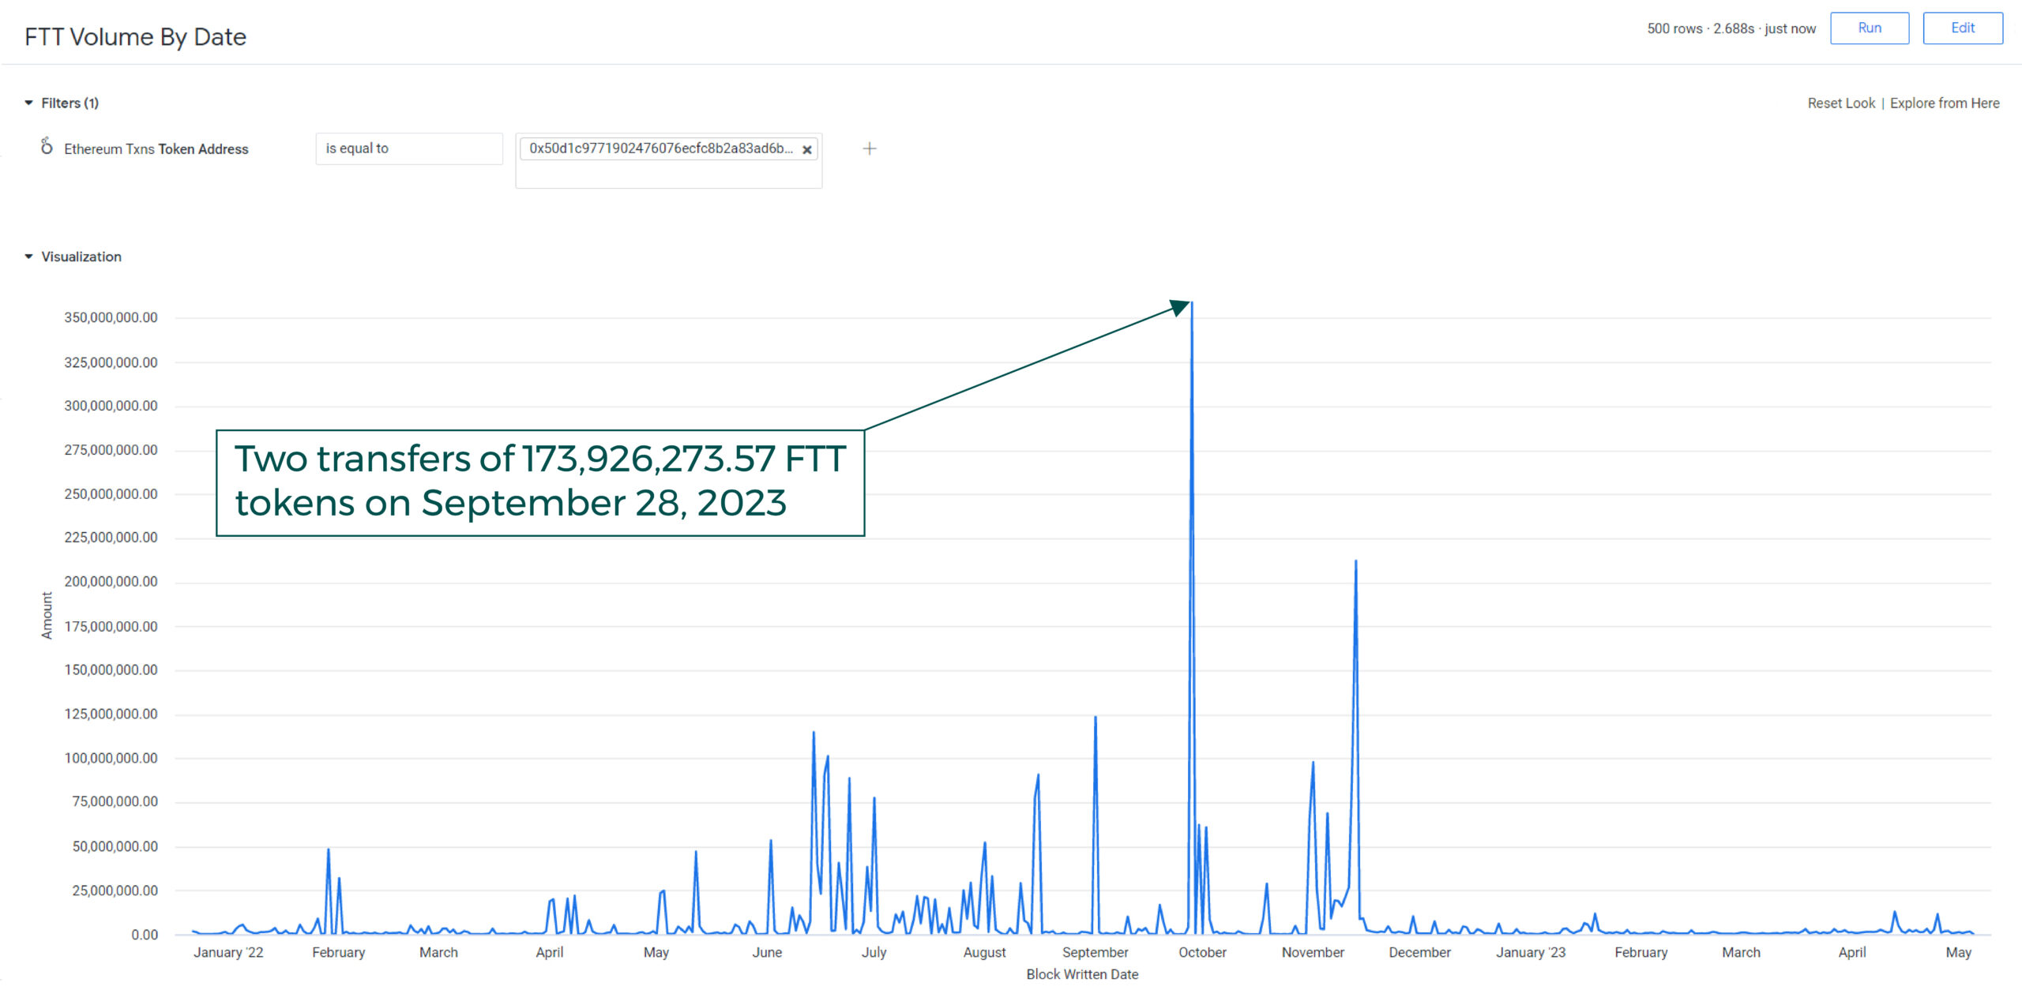2022x1005 pixels.
Task: Click the Reset Look link
Action: click(x=1840, y=103)
